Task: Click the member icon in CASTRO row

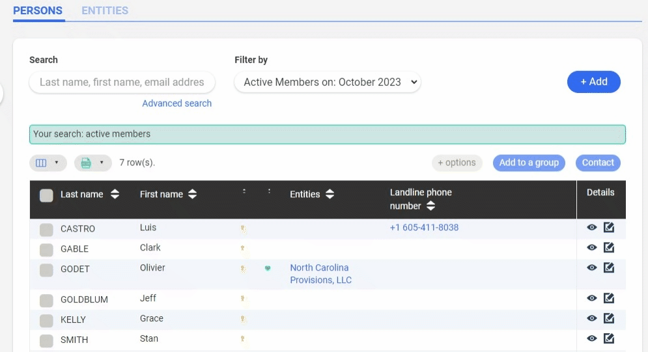Action: tap(244, 228)
